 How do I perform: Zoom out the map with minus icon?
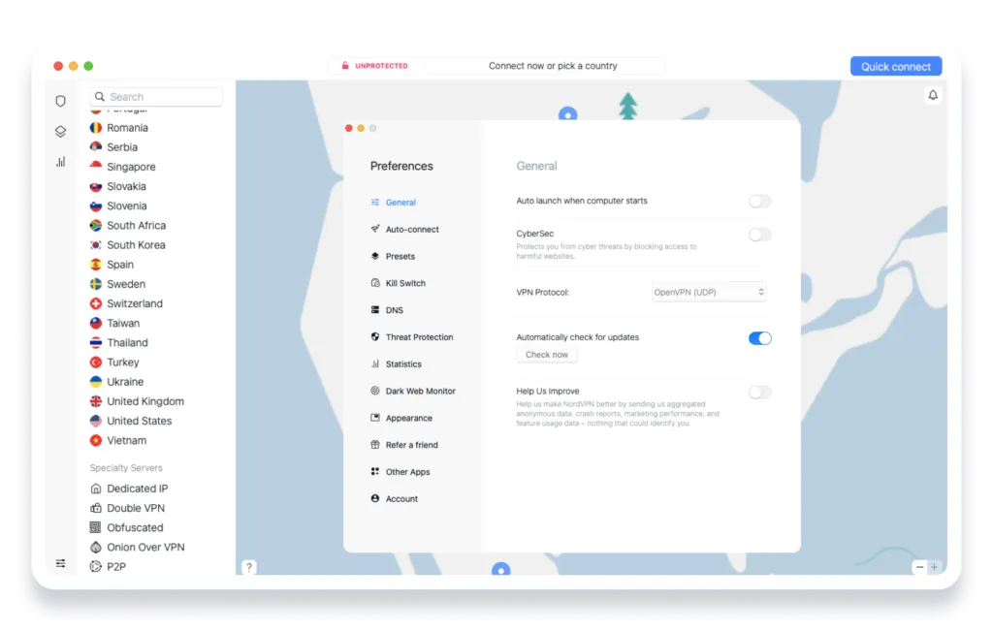click(919, 567)
